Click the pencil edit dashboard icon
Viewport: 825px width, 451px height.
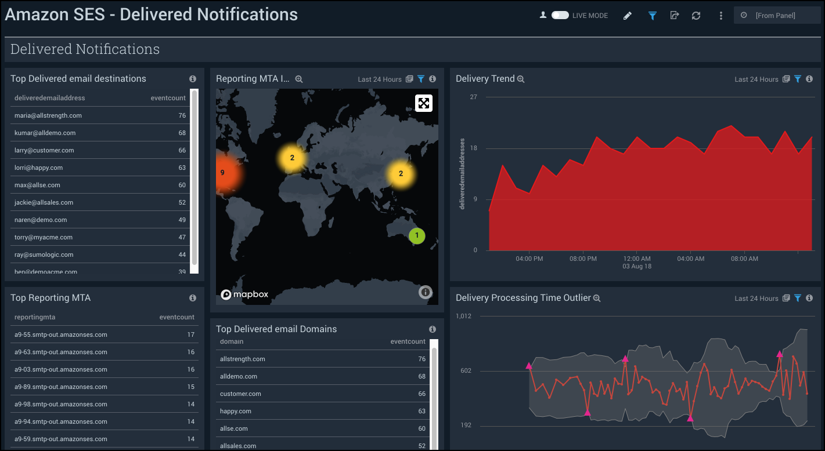[627, 16]
